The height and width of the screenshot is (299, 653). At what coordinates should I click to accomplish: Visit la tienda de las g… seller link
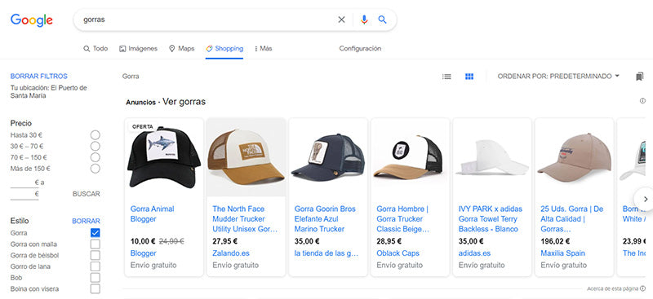(326, 253)
